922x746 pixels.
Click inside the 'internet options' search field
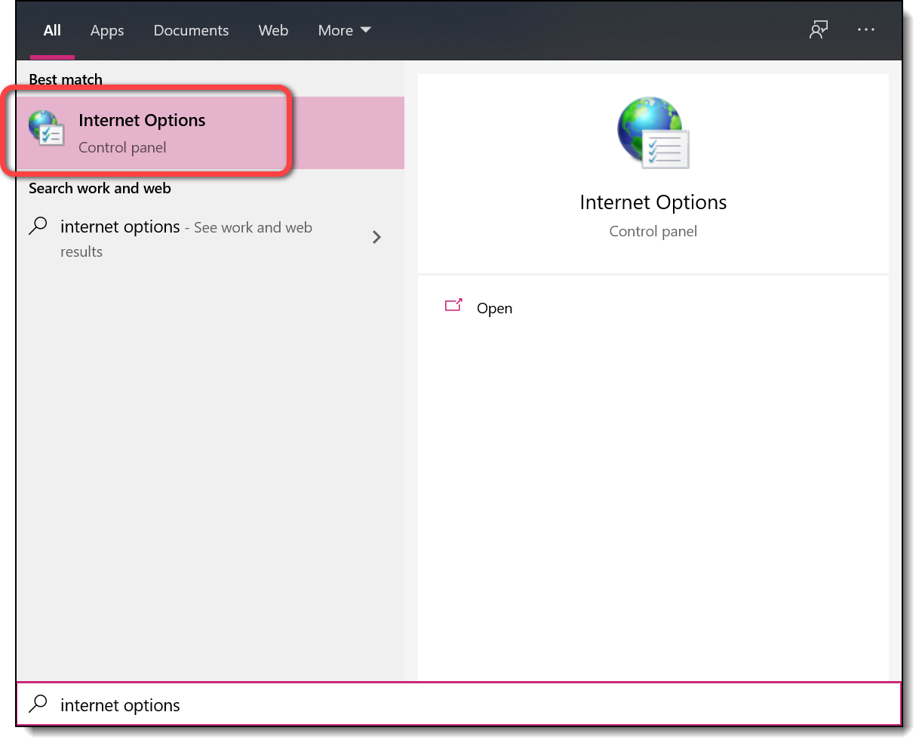tap(453, 705)
